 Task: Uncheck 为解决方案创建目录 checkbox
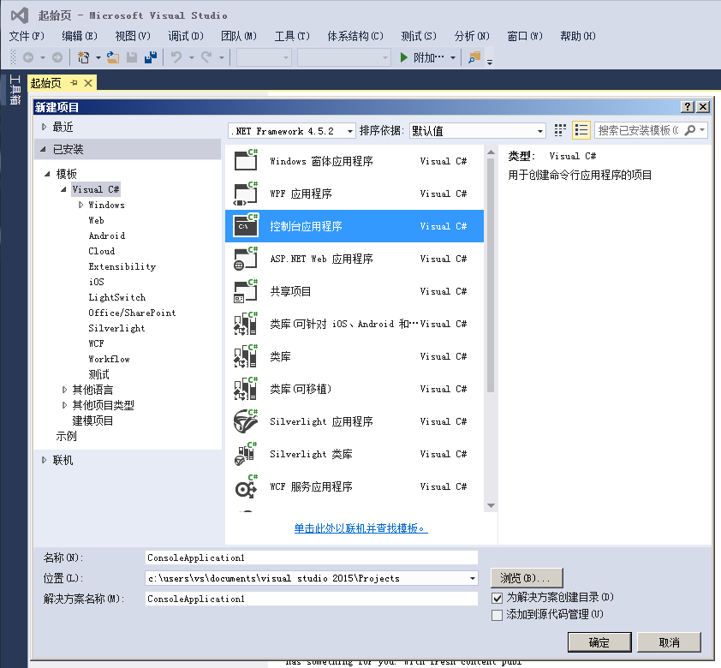[x=497, y=598]
